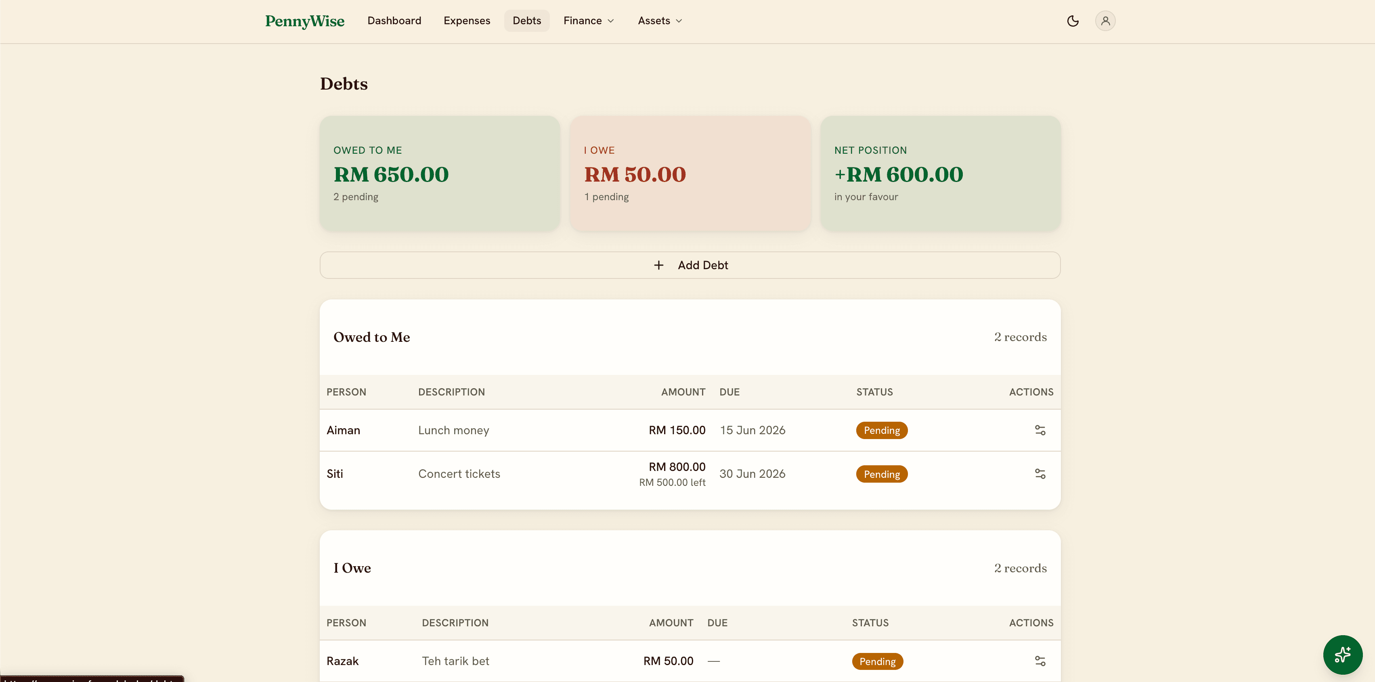Click the PennyWise logo
The width and height of the screenshot is (1375, 682).
pyautogui.click(x=305, y=21)
